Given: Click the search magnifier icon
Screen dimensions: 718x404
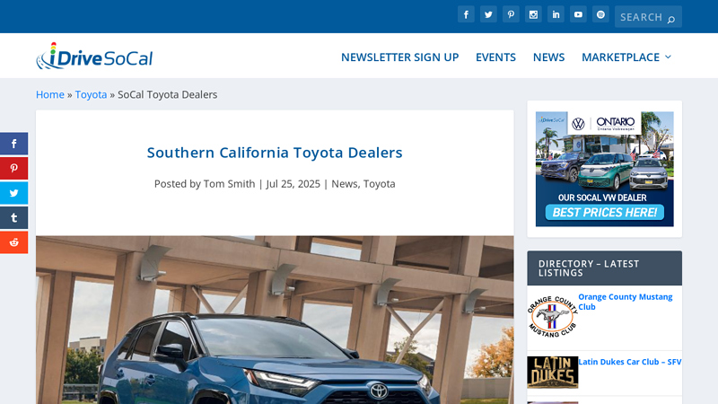Looking at the screenshot, I should pyautogui.click(x=670, y=19).
